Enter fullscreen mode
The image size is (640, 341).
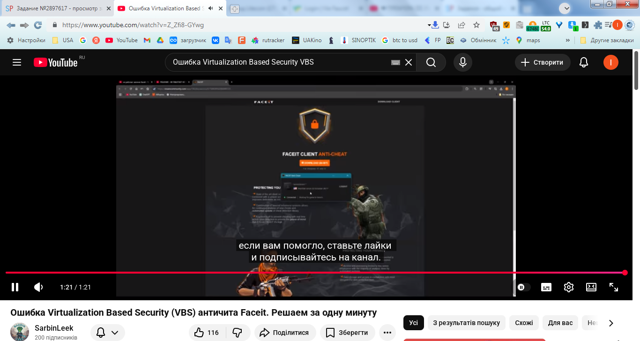tap(614, 287)
